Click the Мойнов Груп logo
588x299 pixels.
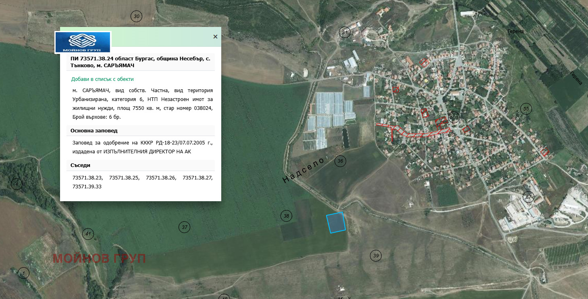(x=83, y=42)
